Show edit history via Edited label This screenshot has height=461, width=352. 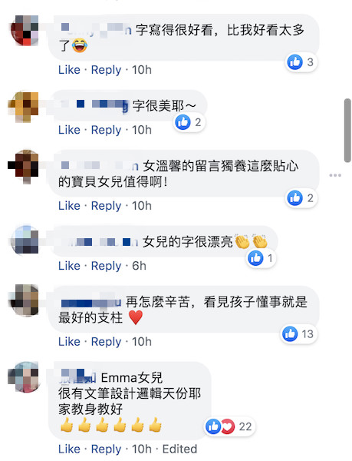(x=179, y=449)
